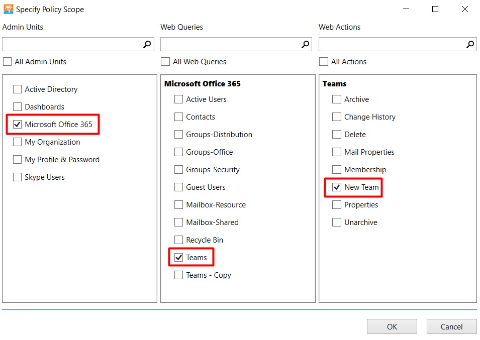Check the Active Users web query
Viewport: 480px width, 340px height.
tap(179, 99)
